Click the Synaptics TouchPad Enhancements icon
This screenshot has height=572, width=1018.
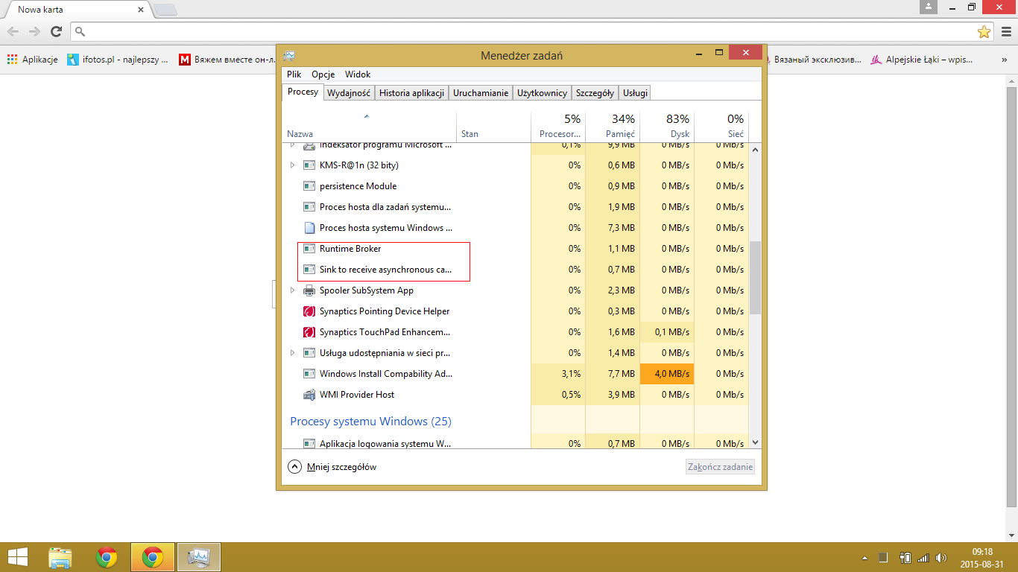click(x=309, y=332)
